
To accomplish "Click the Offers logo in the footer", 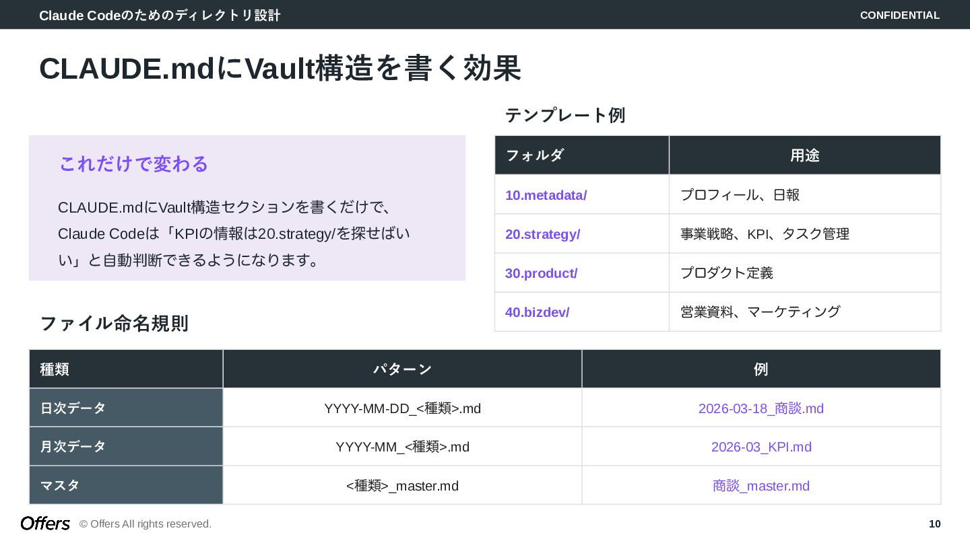I will click(45, 523).
